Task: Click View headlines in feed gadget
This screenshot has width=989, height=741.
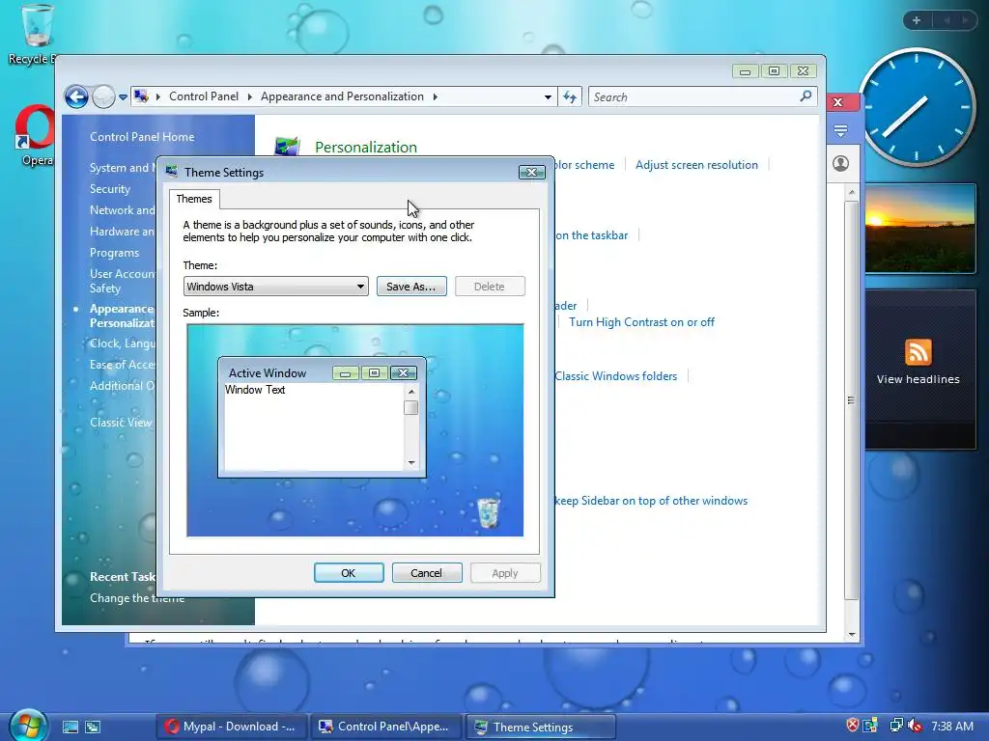Action: click(918, 379)
